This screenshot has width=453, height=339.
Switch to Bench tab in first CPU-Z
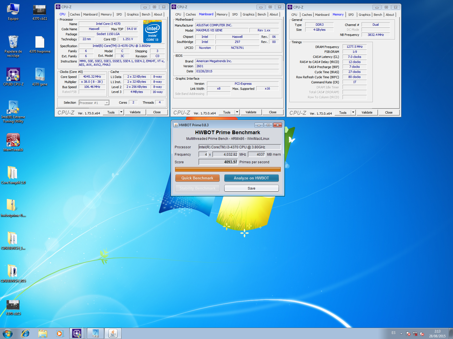coord(146,14)
